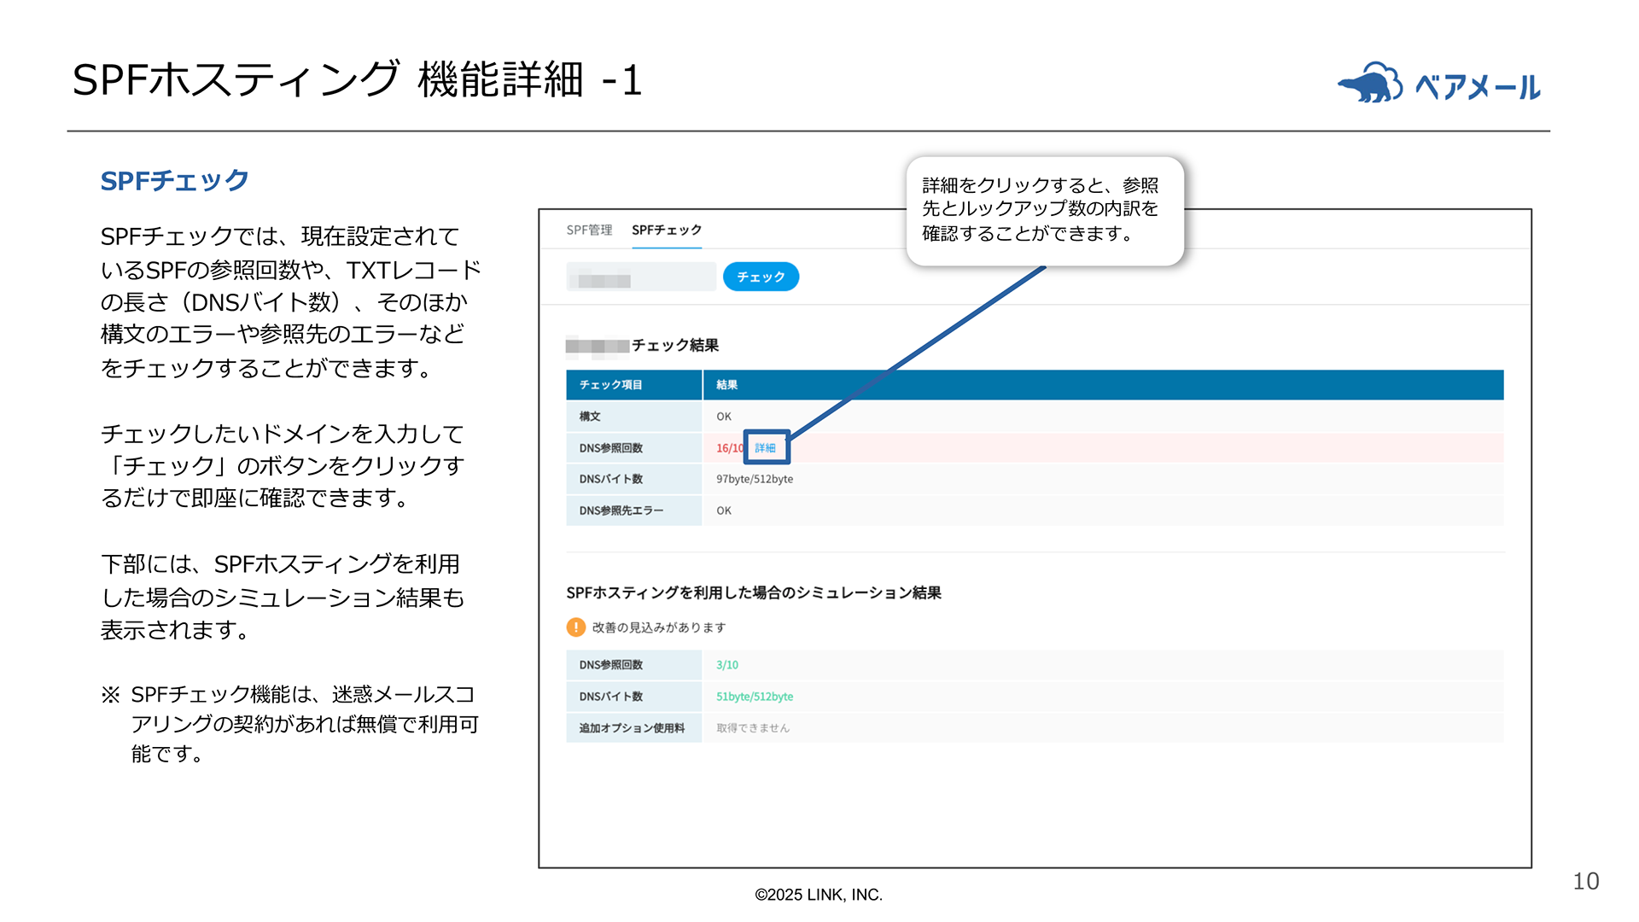Click the OK status for DNS参照先エラー

(x=724, y=511)
